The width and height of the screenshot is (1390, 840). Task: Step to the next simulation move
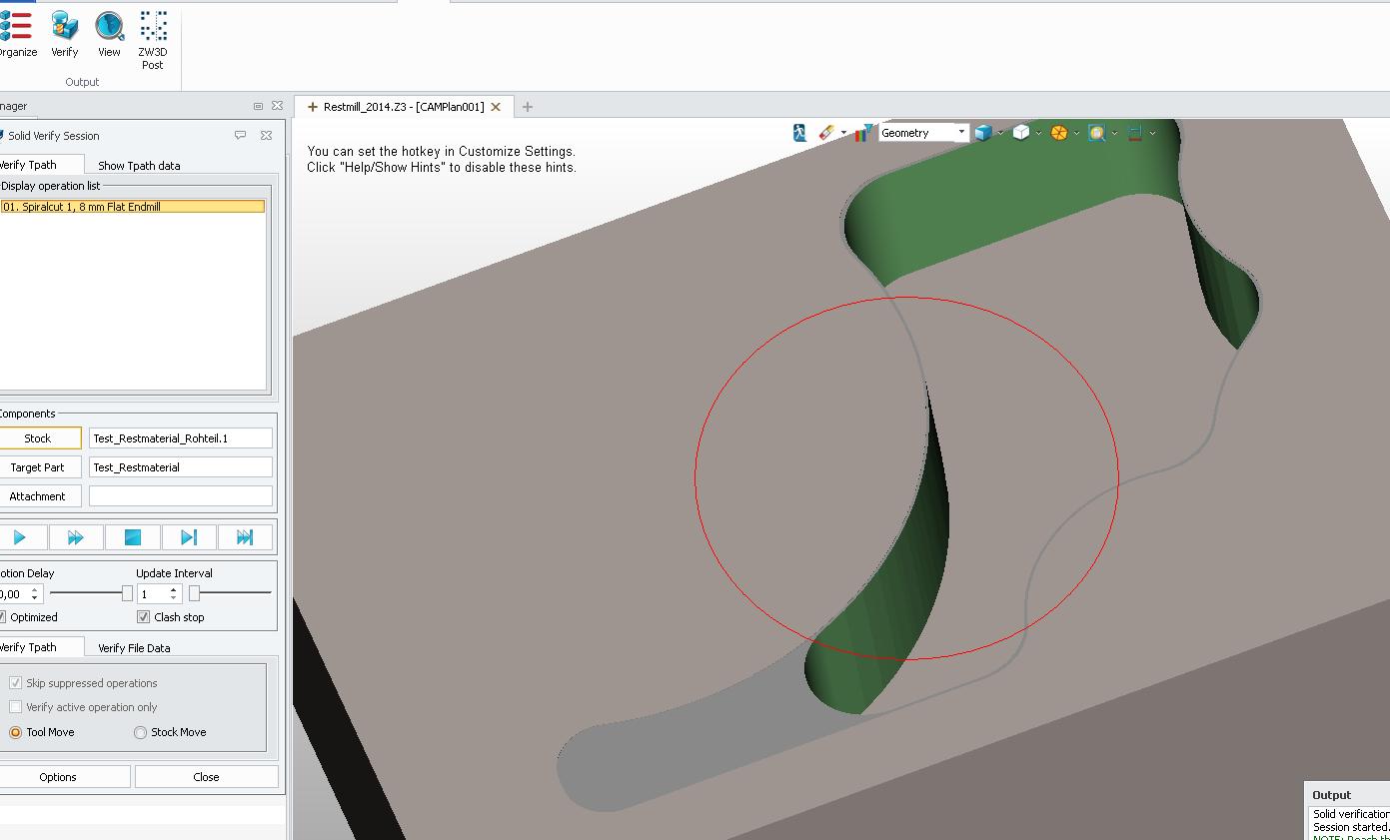(189, 537)
